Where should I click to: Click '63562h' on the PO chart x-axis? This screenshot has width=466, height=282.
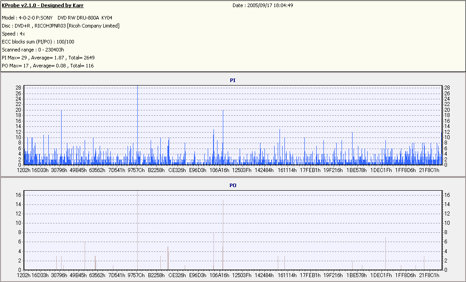[x=97, y=275]
